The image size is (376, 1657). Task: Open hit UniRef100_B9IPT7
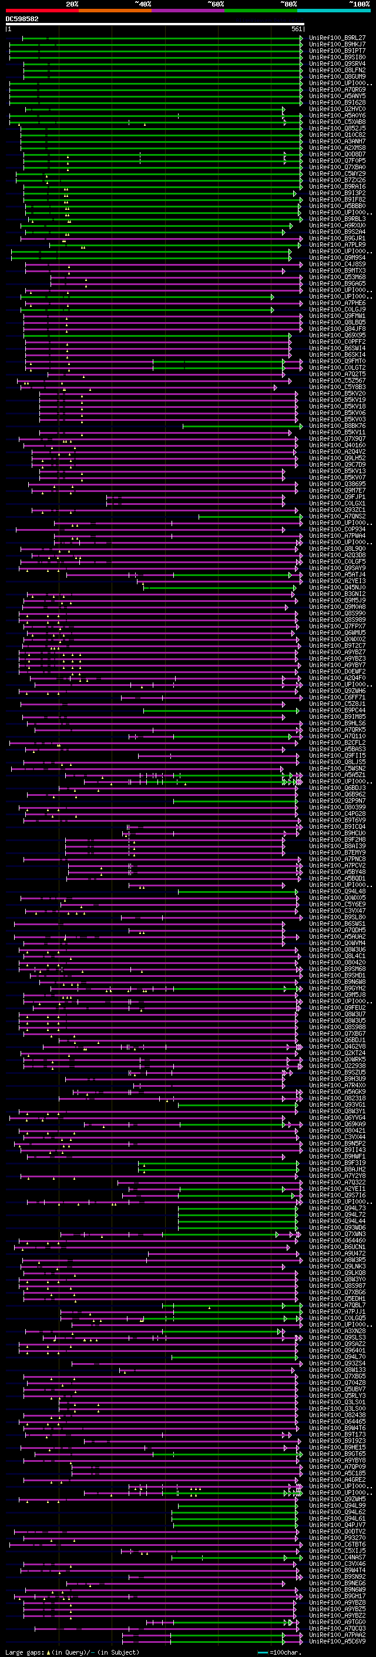337,51
